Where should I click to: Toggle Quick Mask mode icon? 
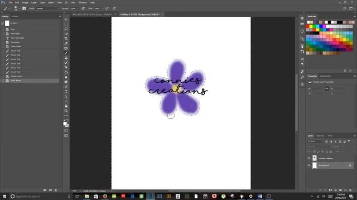click(x=66, y=131)
